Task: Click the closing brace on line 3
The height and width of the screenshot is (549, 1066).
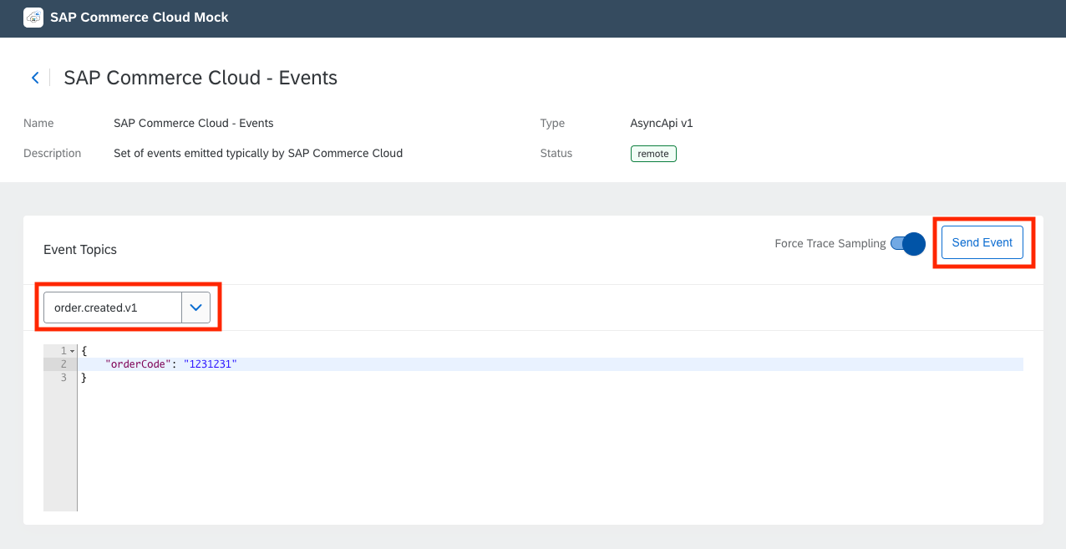Action: click(x=84, y=378)
